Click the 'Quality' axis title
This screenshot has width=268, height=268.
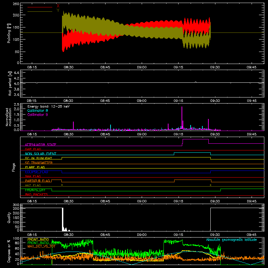point(9,217)
